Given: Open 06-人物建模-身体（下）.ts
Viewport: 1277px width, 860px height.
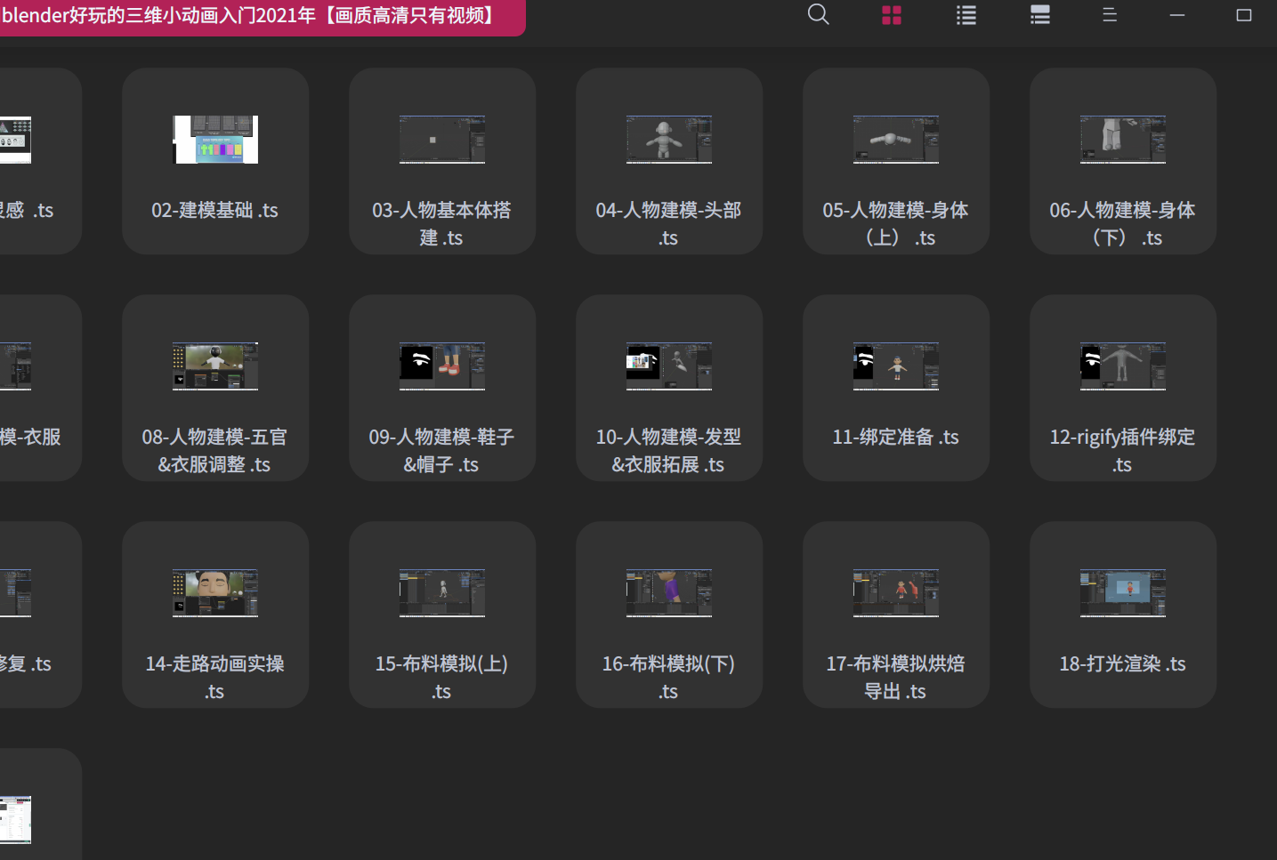Looking at the screenshot, I should (1122, 161).
